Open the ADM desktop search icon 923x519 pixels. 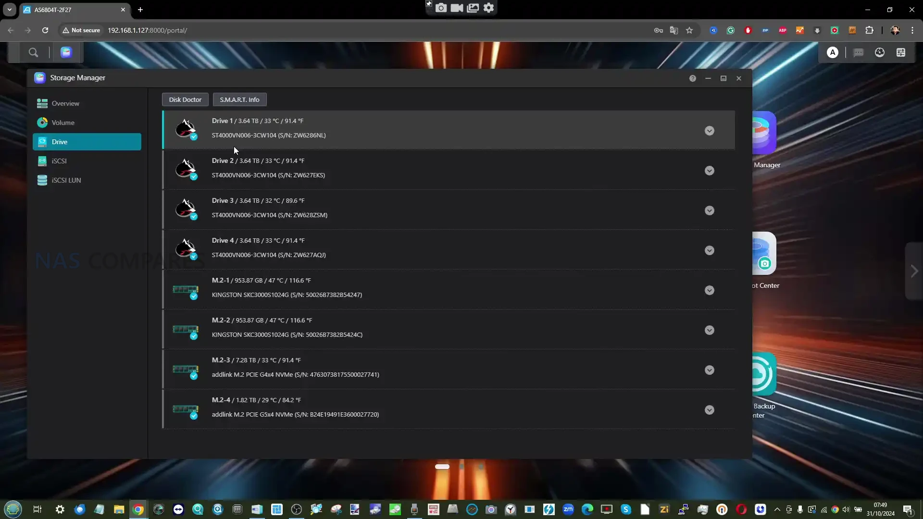click(x=33, y=52)
